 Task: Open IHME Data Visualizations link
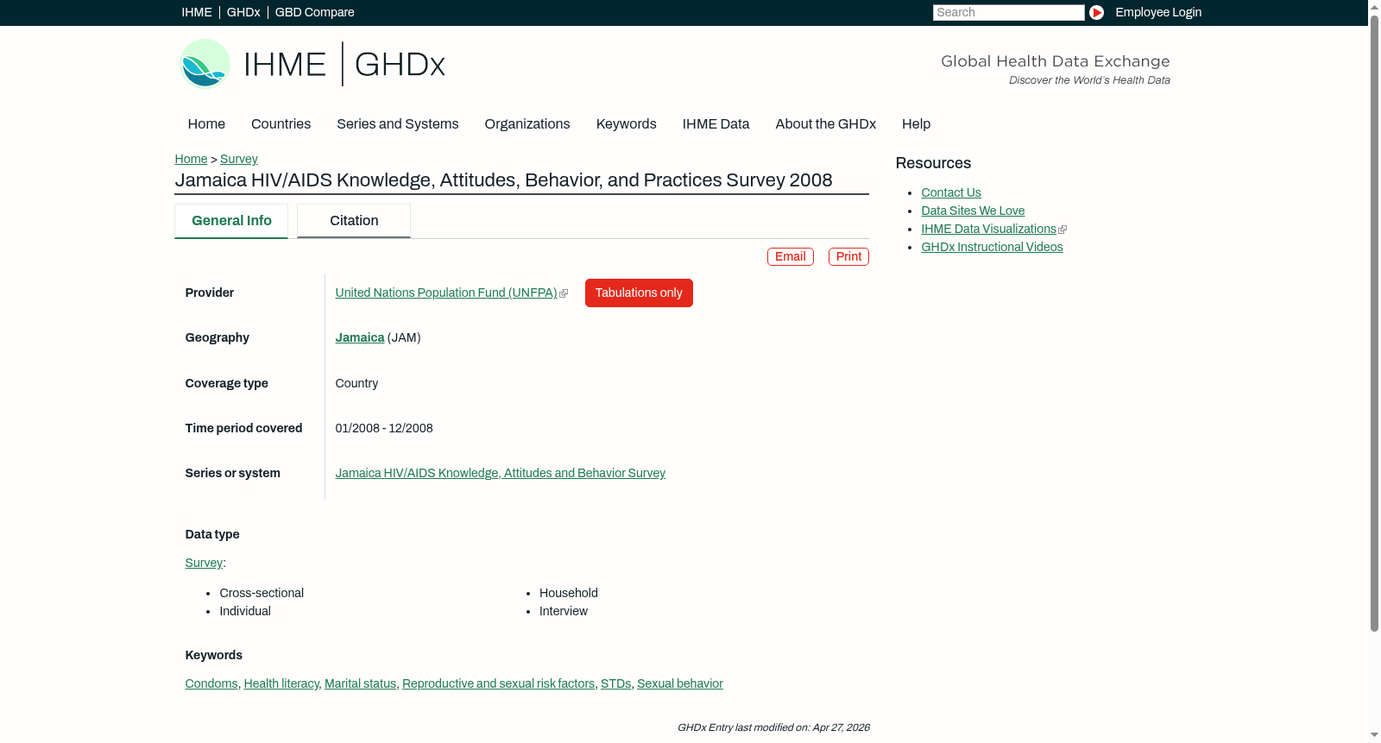pos(988,229)
